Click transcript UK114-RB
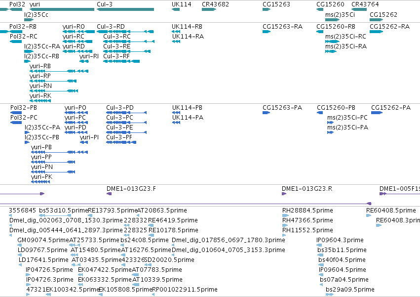420x297 pixels. [x=176, y=32]
